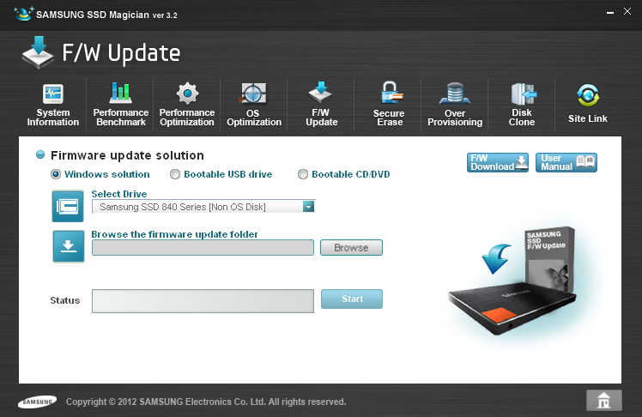Open the Over Provisioning section
This screenshot has height=417, width=642.
pyautogui.click(x=455, y=105)
